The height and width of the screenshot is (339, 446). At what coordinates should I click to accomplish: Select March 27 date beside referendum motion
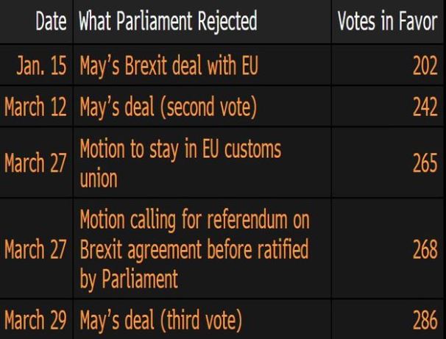pyautogui.click(x=35, y=249)
